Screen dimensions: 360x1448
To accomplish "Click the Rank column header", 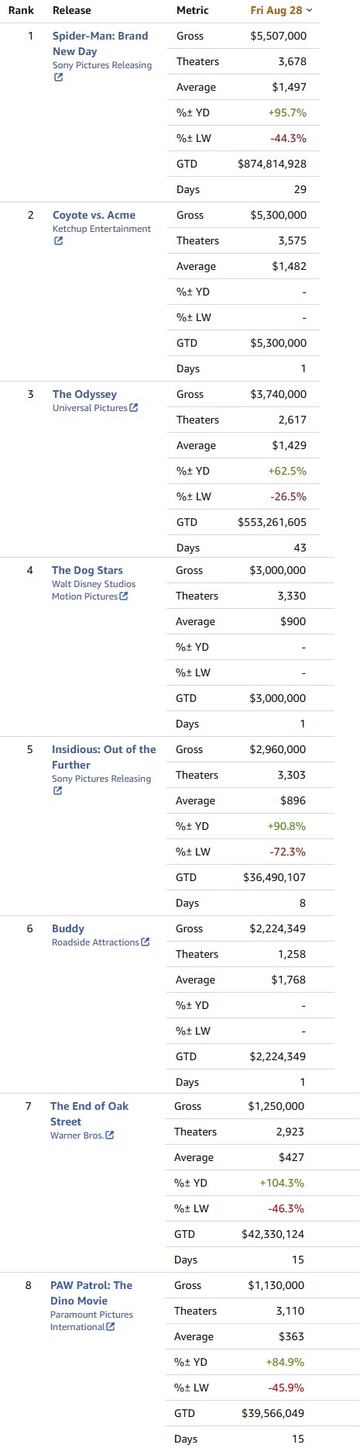I will point(21,10).
